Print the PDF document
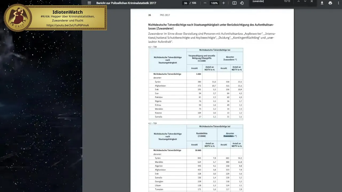The image size is (342, 192). coord(330,3)
